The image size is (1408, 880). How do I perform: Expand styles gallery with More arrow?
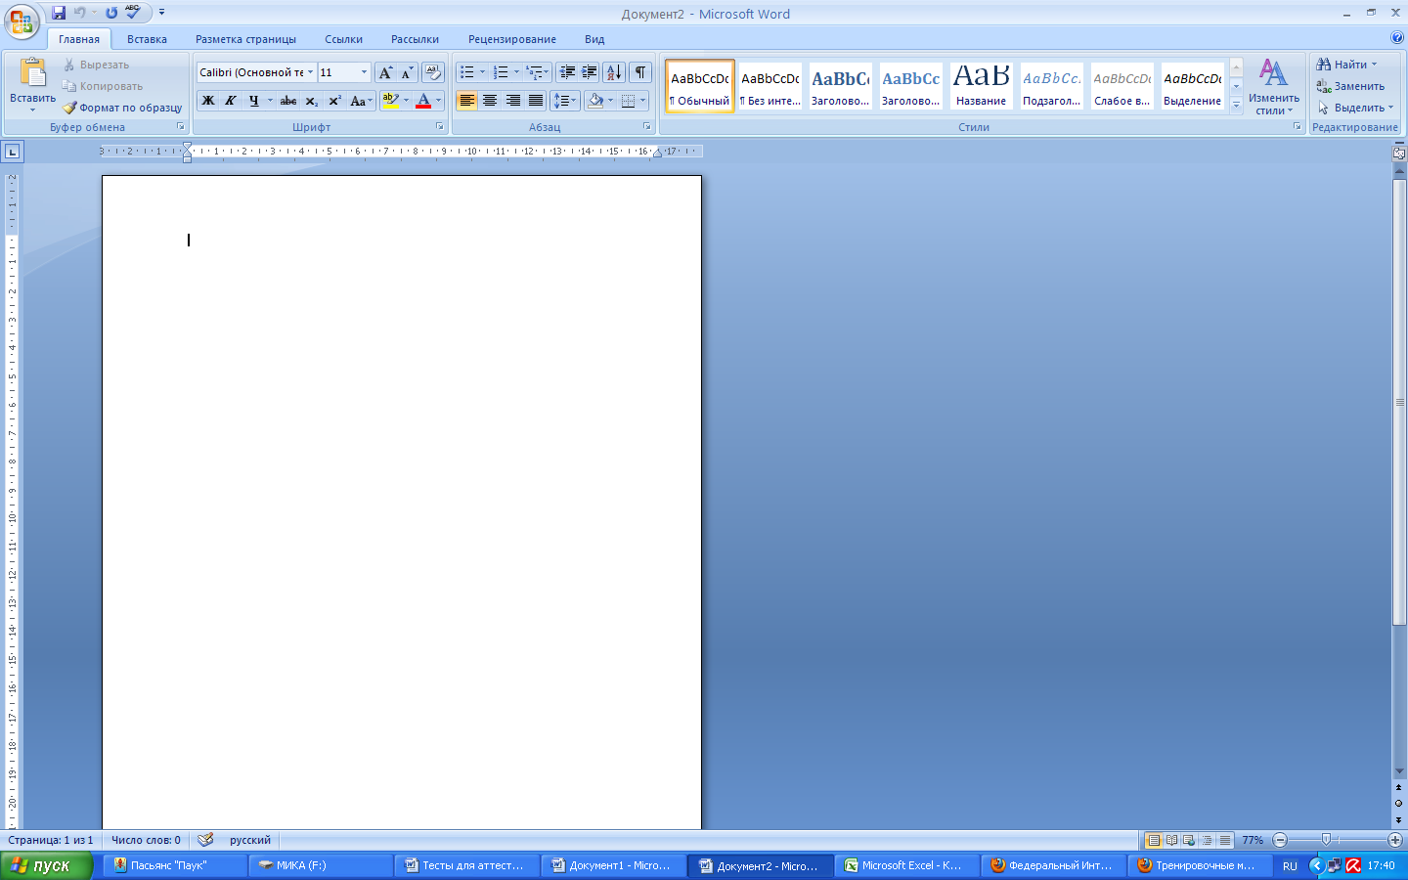click(x=1236, y=104)
